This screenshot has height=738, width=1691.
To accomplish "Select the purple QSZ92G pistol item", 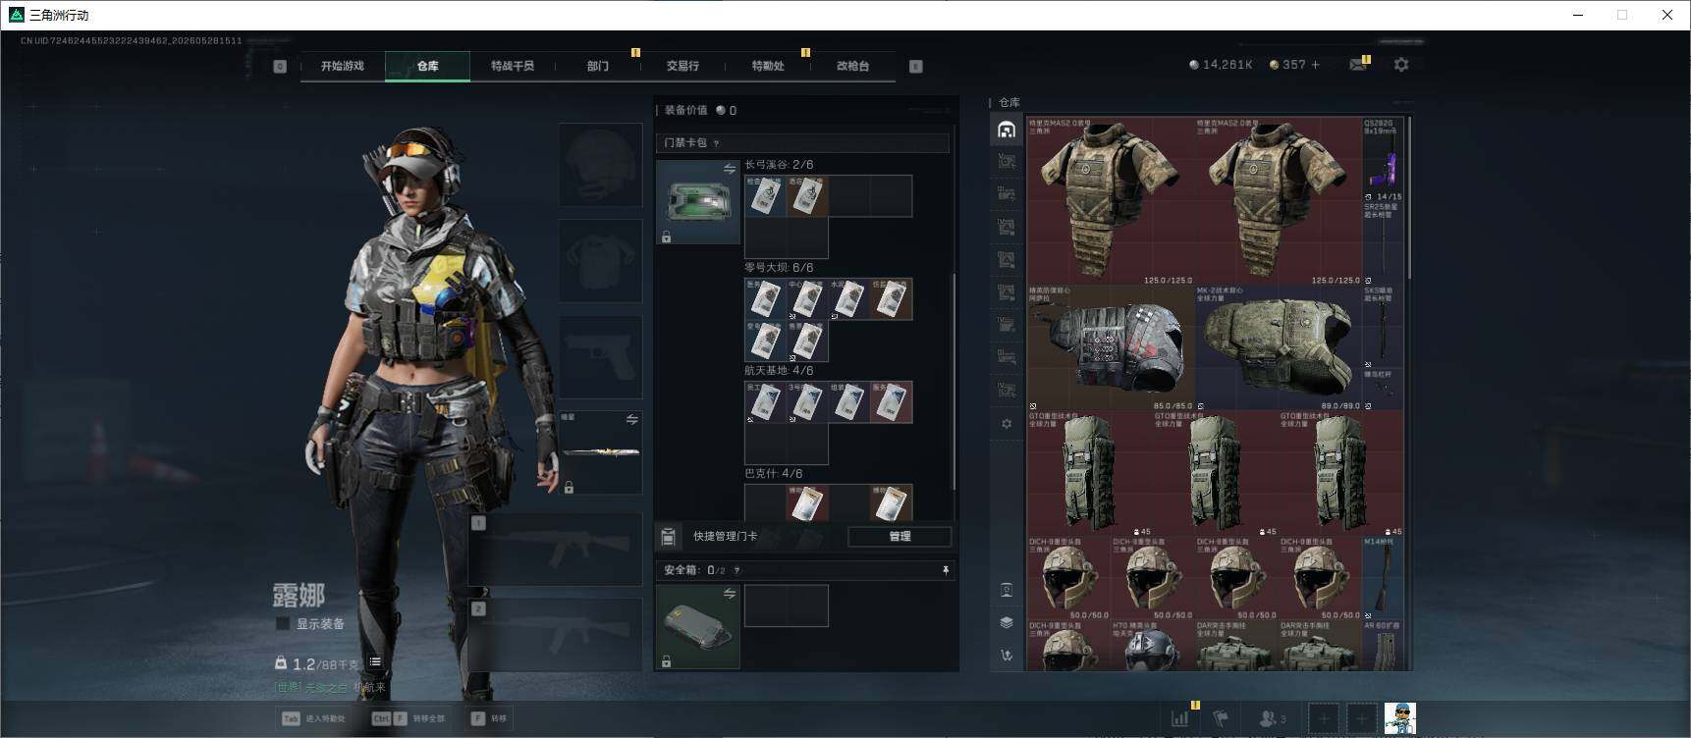I will 1383,160.
